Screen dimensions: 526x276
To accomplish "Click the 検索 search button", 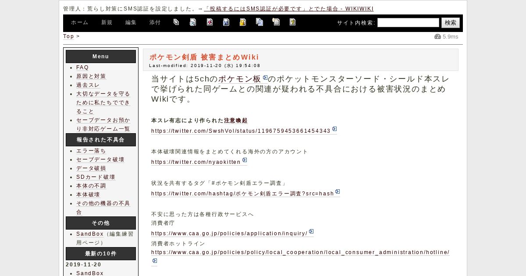I will [450, 23].
